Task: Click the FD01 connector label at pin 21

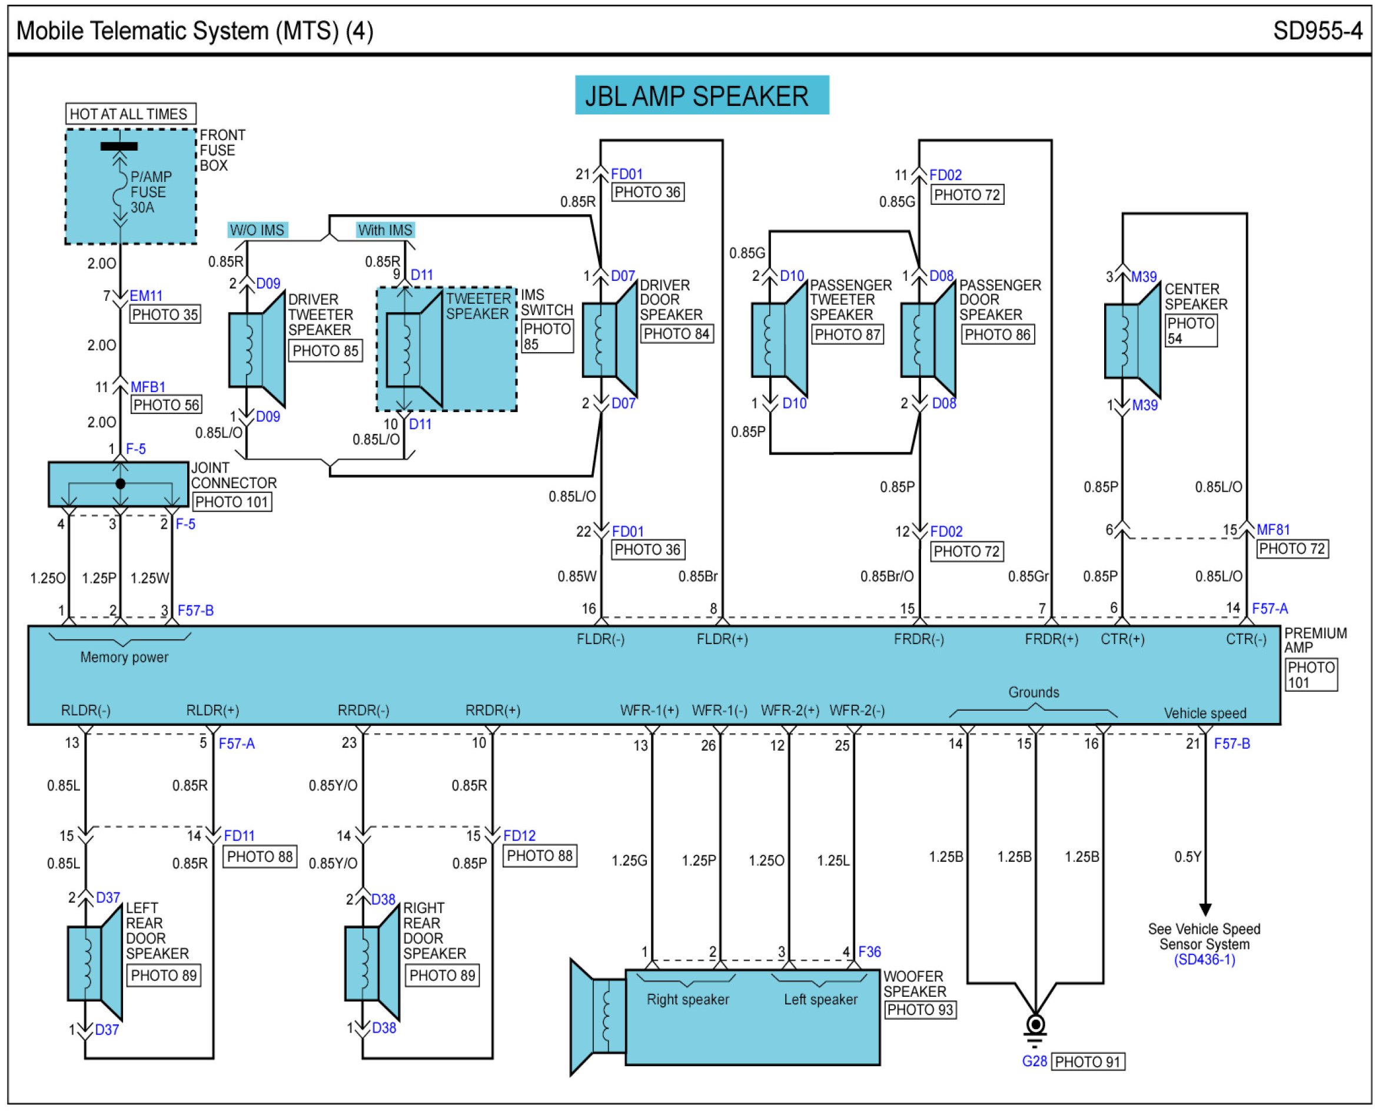Action: pos(627,174)
